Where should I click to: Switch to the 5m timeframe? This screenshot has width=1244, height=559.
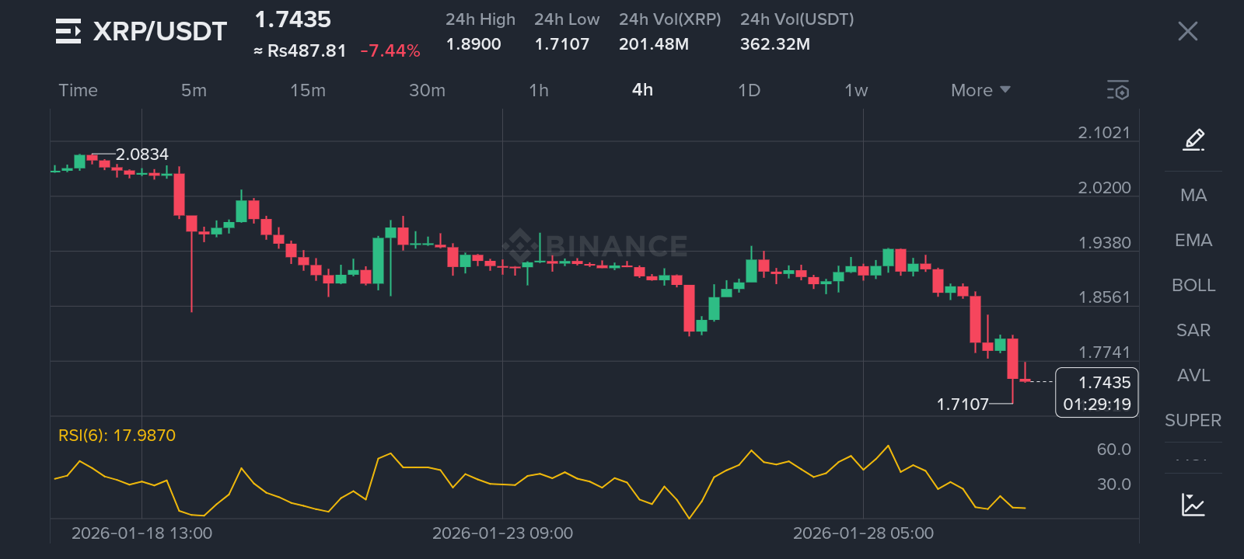coord(194,90)
